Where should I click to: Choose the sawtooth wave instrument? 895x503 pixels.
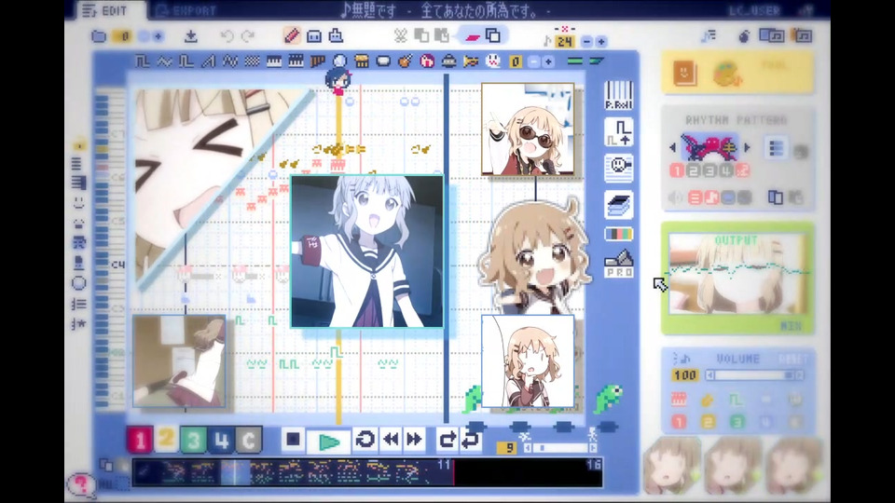[x=208, y=61]
